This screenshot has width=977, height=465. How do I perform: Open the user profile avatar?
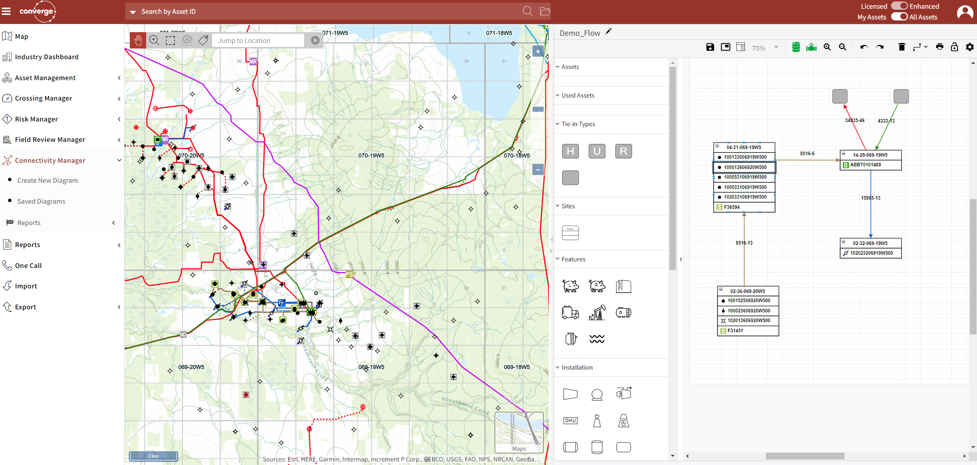(x=965, y=12)
